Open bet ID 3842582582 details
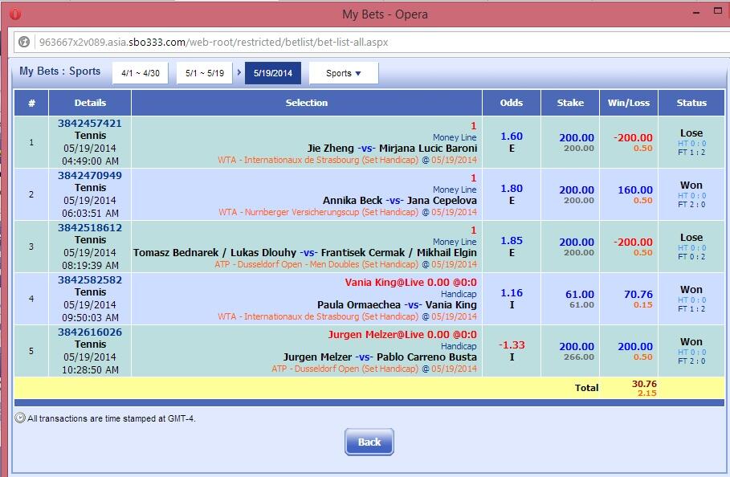 [x=90, y=279]
